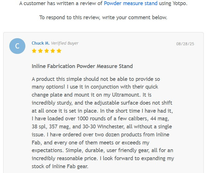
Task: Click the fourth rating star
Action: coord(53,51)
